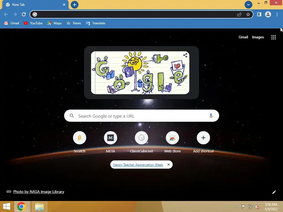Click the customize Chrome pencil icon
Screen dimensions: 283x212
[274, 192]
